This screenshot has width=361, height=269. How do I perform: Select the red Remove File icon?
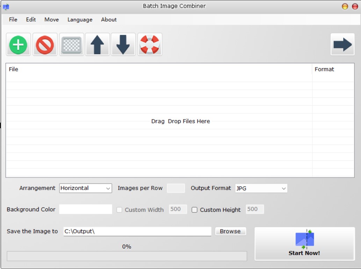(x=45, y=44)
